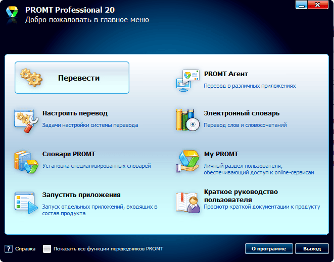Viewport: 334px width, 262px height.
Task: Open the Электронный словарь heading
Action: click(242, 113)
